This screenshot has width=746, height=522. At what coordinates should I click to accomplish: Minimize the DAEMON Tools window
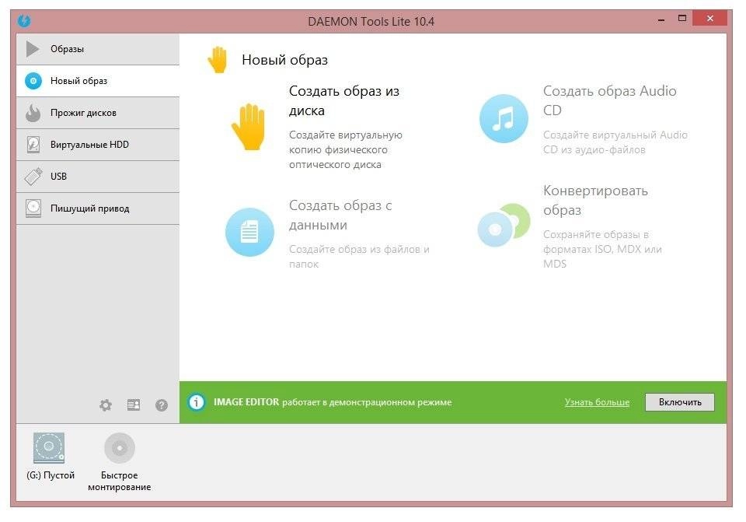click(x=661, y=19)
